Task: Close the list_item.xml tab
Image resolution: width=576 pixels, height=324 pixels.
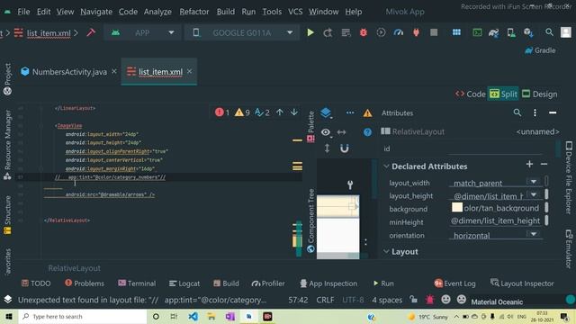Action: [189, 71]
